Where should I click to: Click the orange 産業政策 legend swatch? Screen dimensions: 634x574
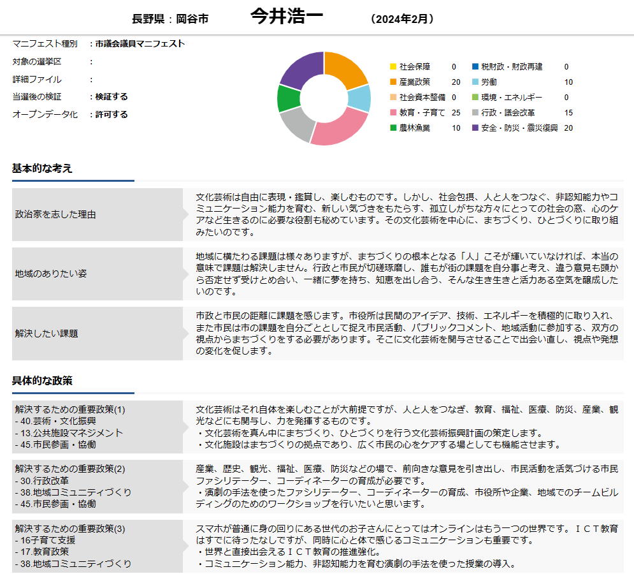393,82
